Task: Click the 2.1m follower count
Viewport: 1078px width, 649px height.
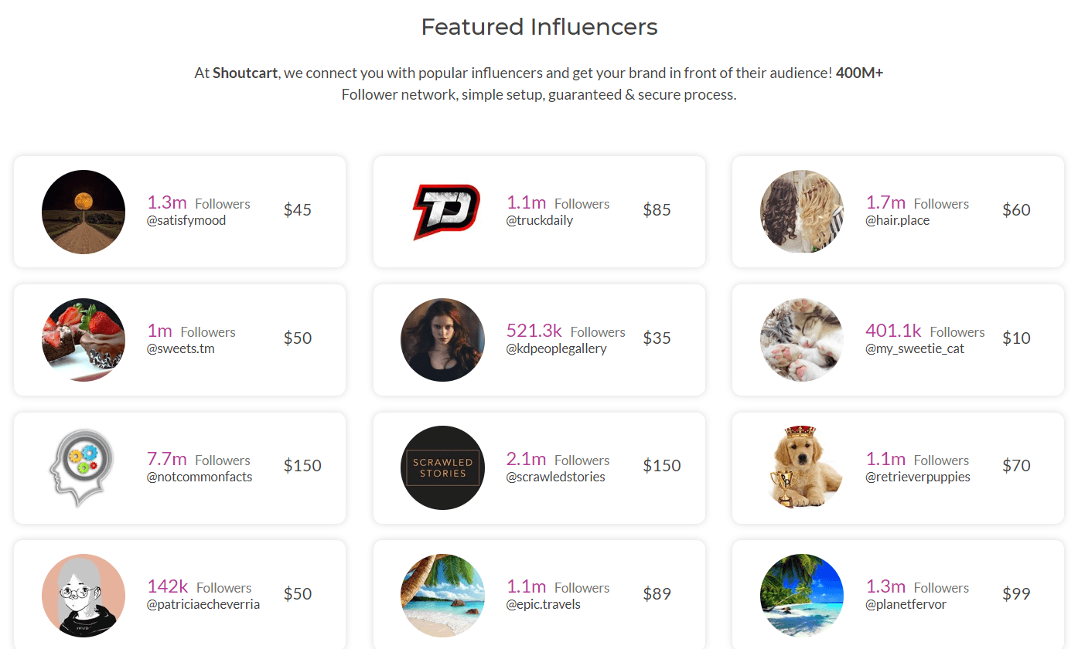Action: click(526, 459)
